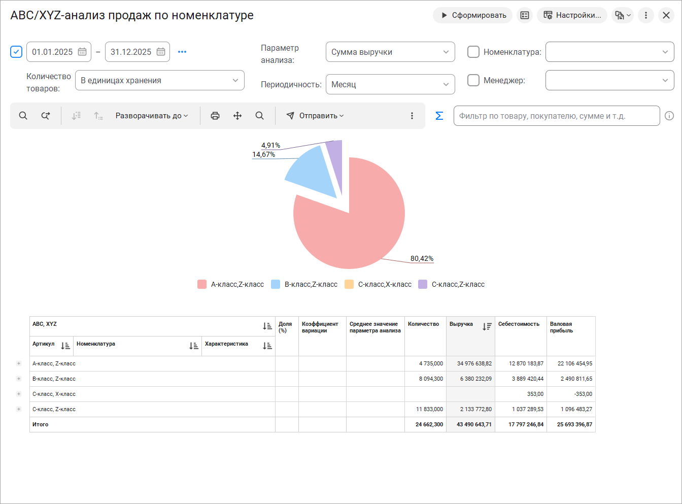Click the print icon in the toolbar
The height and width of the screenshot is (504, 682).
(215, 116)
